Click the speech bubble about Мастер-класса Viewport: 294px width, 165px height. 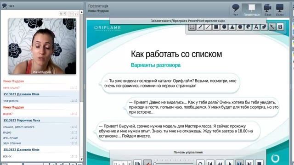pyautogui.click(x=177, y=131)
